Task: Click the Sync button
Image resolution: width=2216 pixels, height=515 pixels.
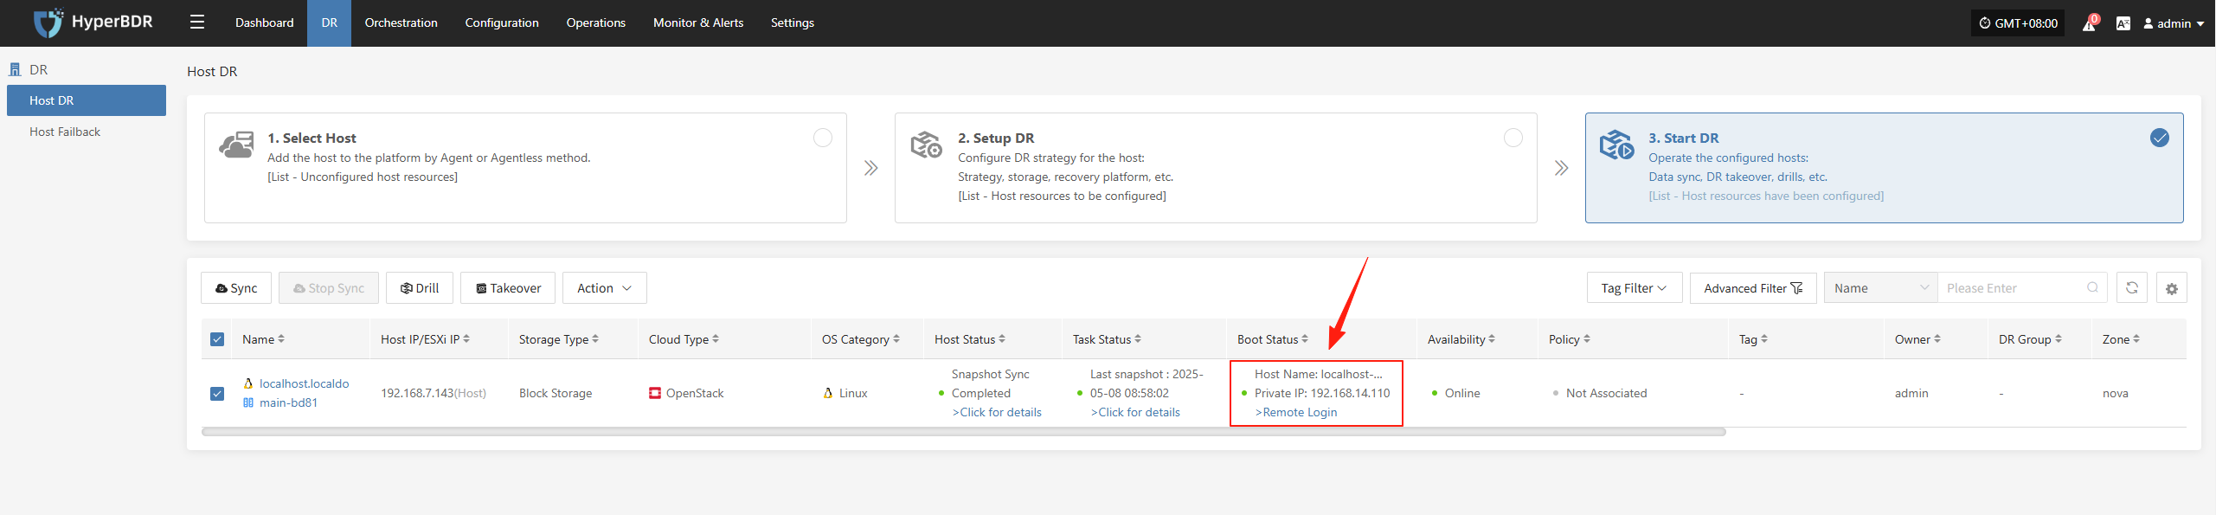Action: (236, 288)
